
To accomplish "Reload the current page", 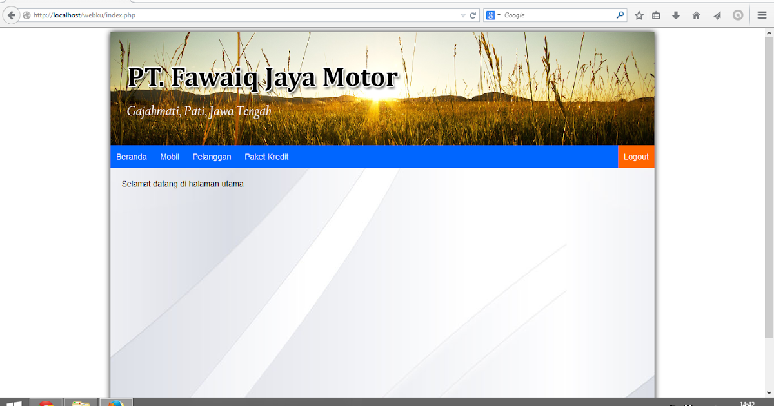I will tap(471, 15).
